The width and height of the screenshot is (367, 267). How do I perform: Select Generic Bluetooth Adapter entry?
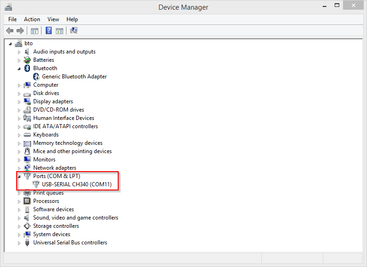74,77
